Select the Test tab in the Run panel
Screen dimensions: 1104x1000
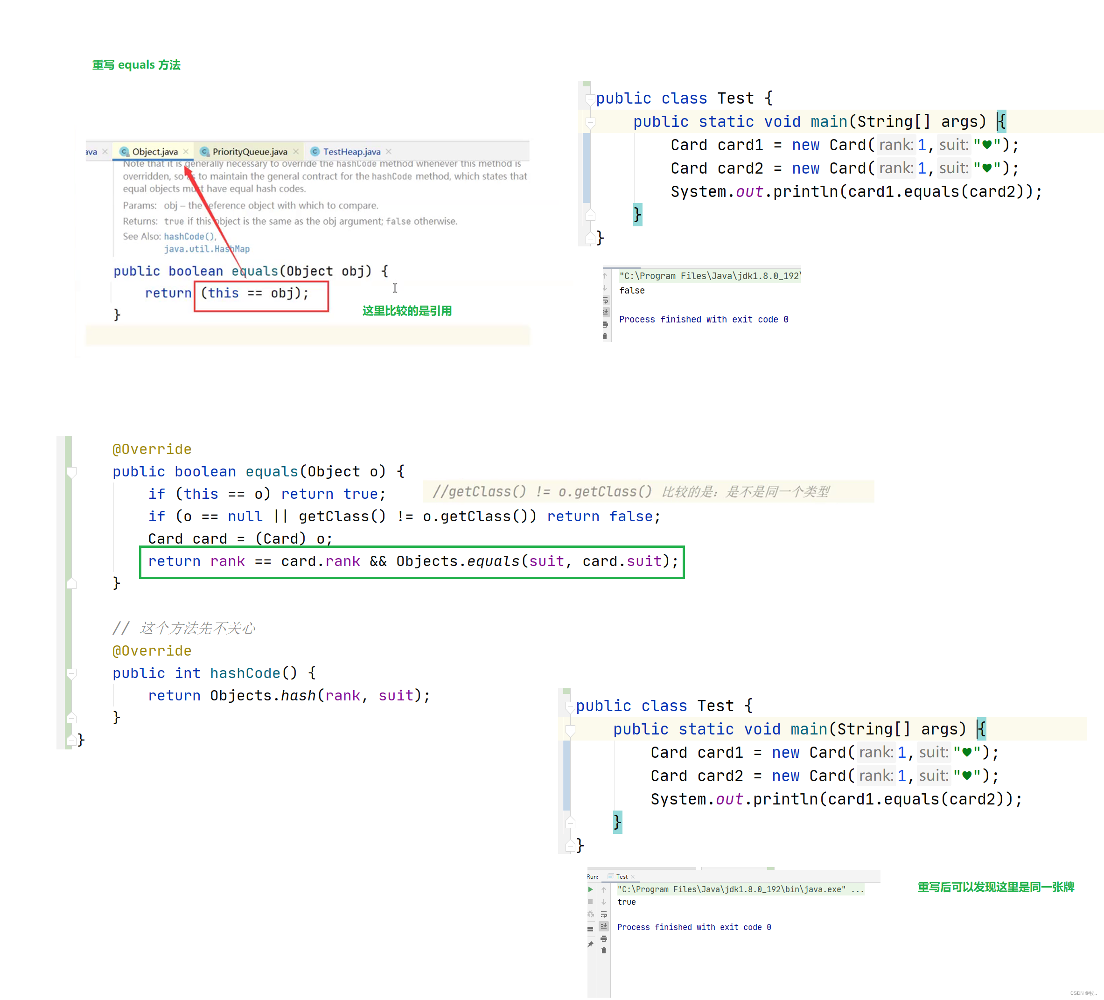point(622,877)
